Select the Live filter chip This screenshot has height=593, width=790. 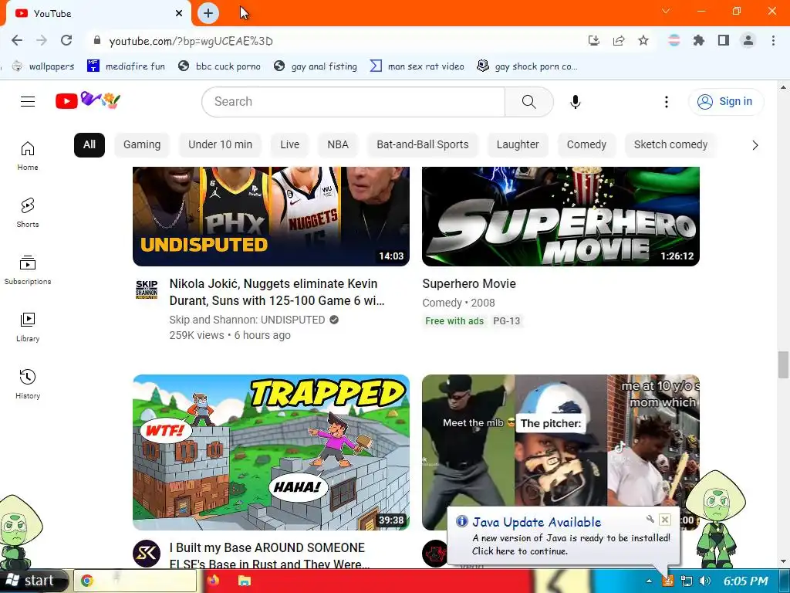[x=290, y=144]
